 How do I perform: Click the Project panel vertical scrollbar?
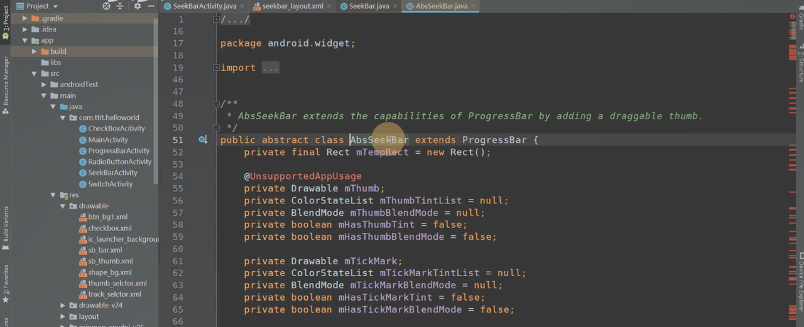[156, 100]
